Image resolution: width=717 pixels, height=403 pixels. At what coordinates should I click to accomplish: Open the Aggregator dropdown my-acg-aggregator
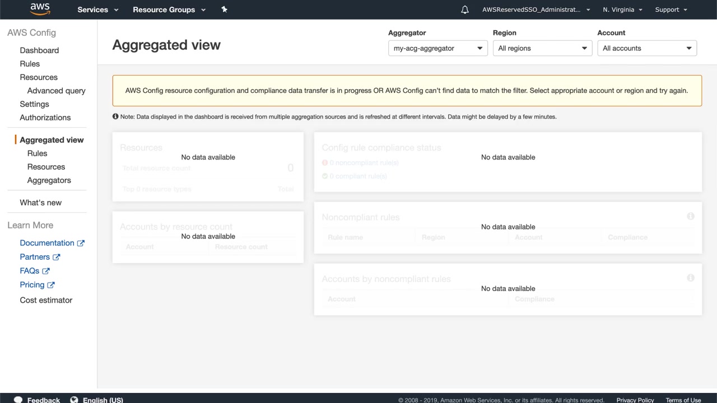coord(437,48)
